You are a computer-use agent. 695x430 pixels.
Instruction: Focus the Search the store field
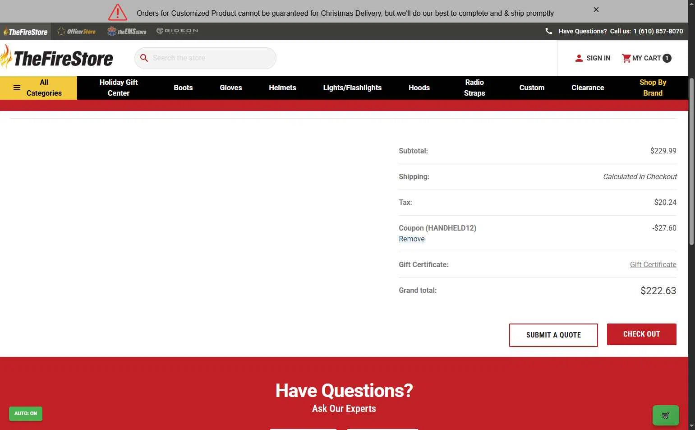point(205,58)
